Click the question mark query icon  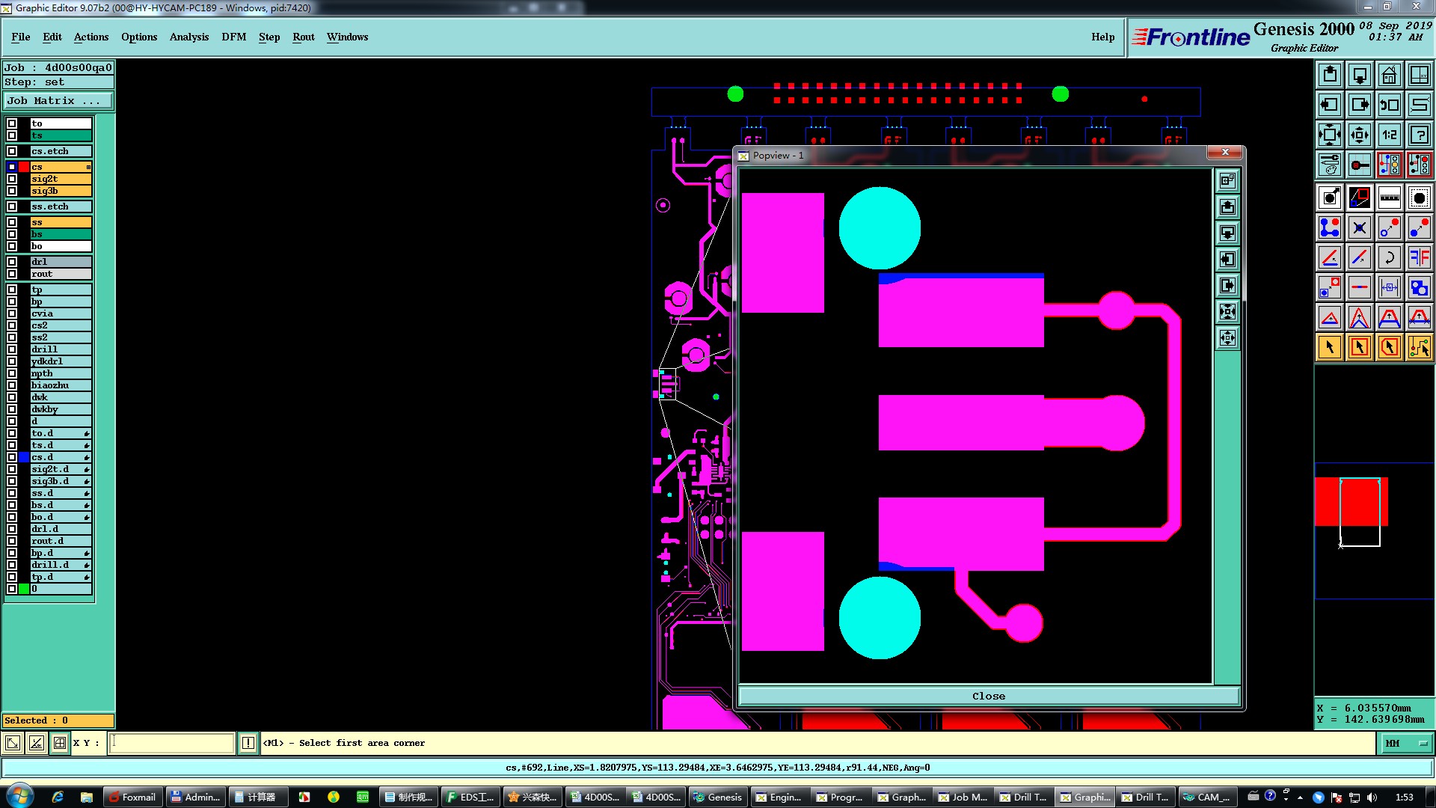click(1419, 135)
